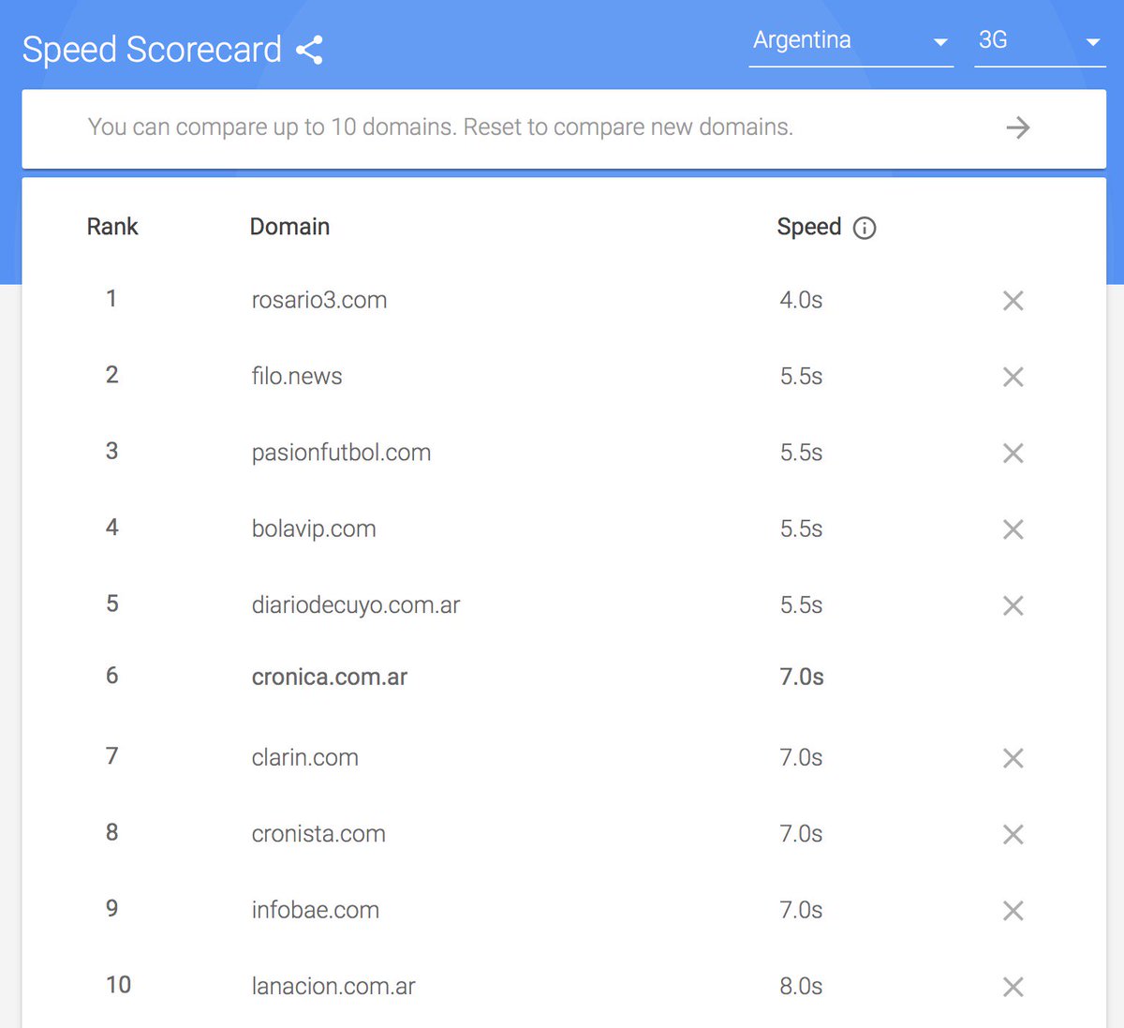
Task: Click rank number 6
Action: 111,676
